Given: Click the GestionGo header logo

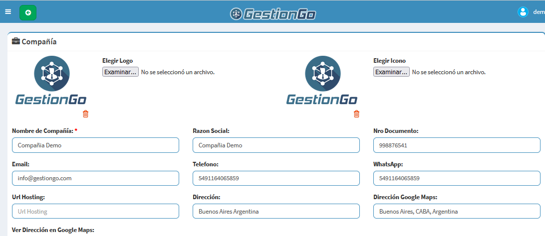Looking at the screenshot, I should click(272, 13).
